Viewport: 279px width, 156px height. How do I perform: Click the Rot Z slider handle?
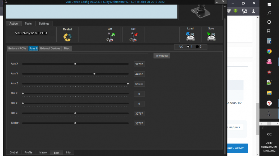[75, 113]
